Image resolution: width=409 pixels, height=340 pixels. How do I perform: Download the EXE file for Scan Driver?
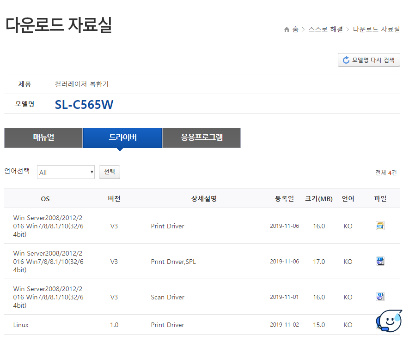[380, 297]
